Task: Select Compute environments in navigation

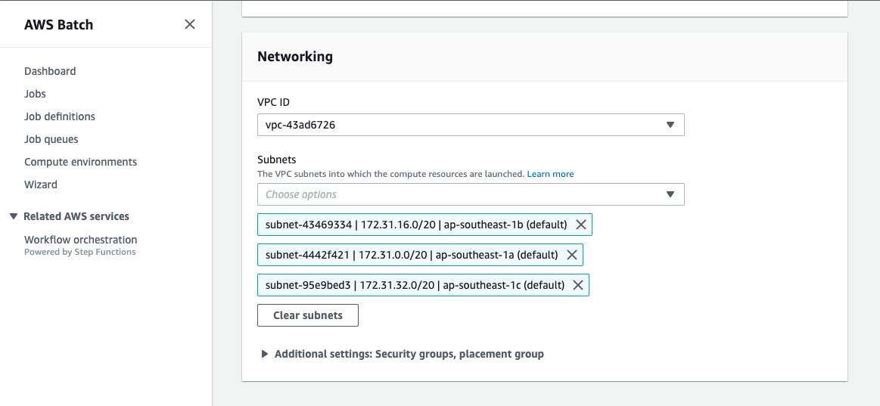Action: pyautogui.click(x=80, y=162)
